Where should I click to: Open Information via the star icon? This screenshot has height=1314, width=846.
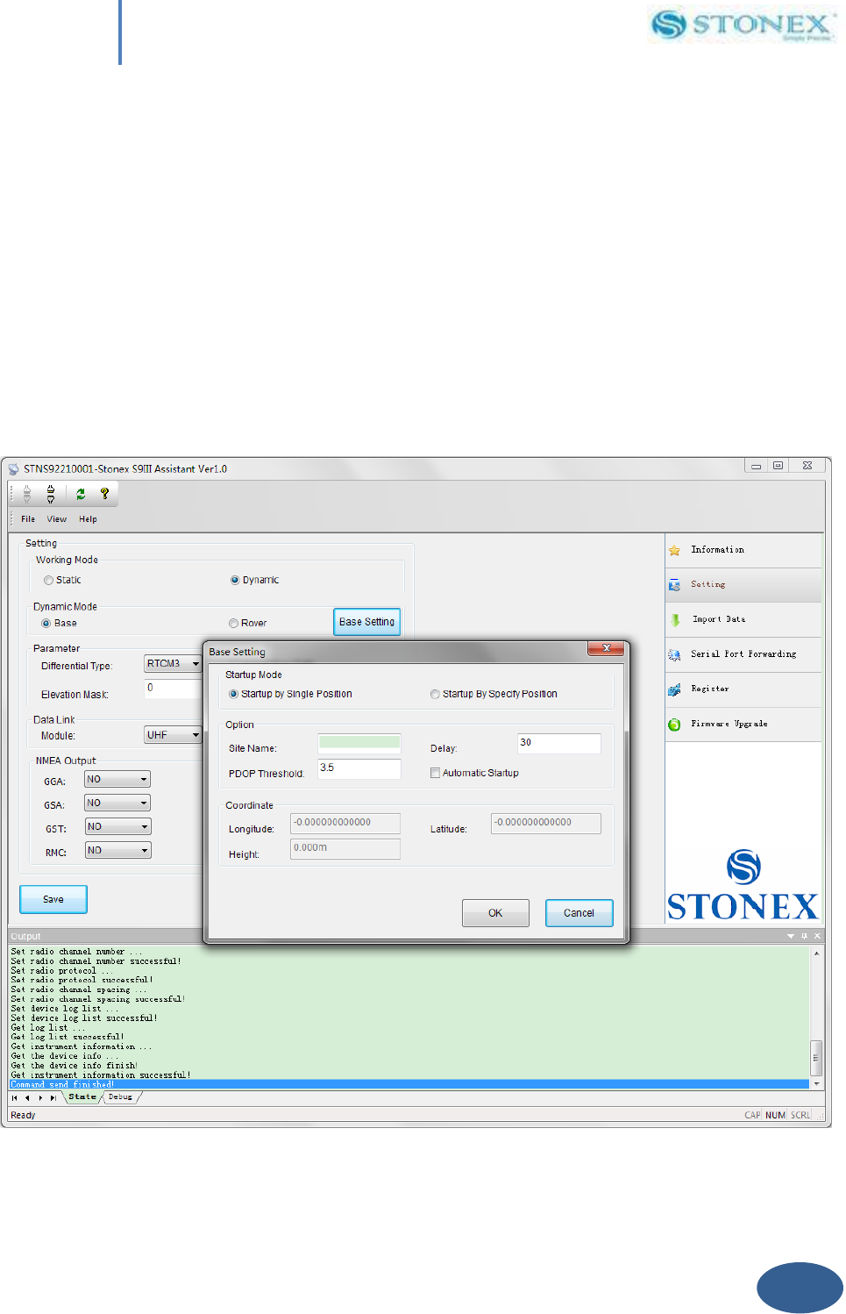[674, 550]
